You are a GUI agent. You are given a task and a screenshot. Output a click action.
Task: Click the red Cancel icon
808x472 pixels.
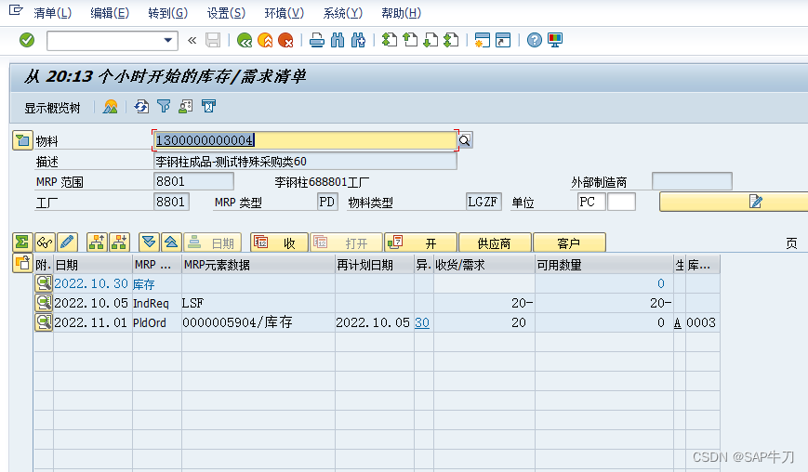point(285,40)
